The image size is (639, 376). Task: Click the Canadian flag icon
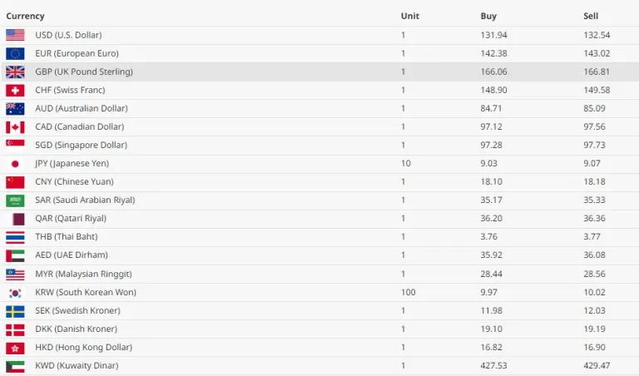tap(15, 126)
